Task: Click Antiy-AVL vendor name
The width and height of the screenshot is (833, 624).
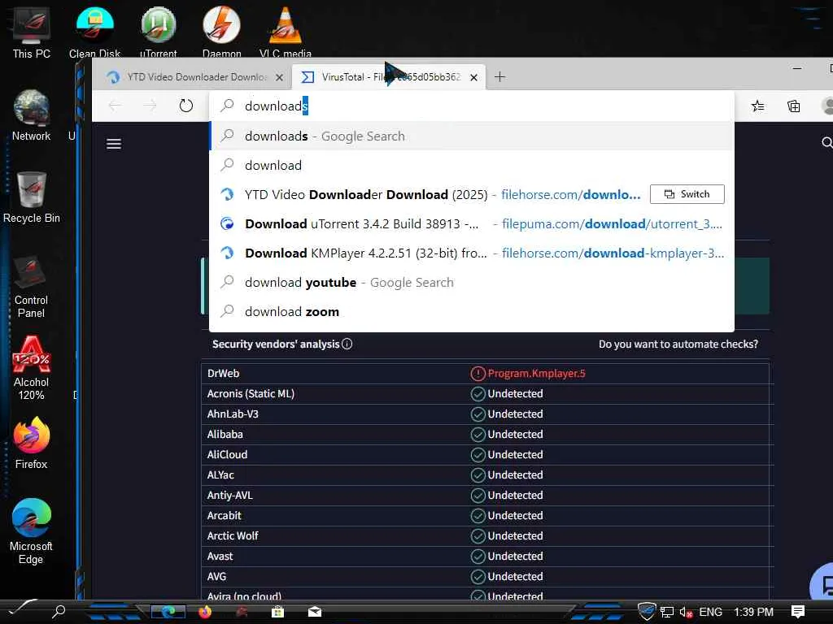Action: [x=229, y=495]
